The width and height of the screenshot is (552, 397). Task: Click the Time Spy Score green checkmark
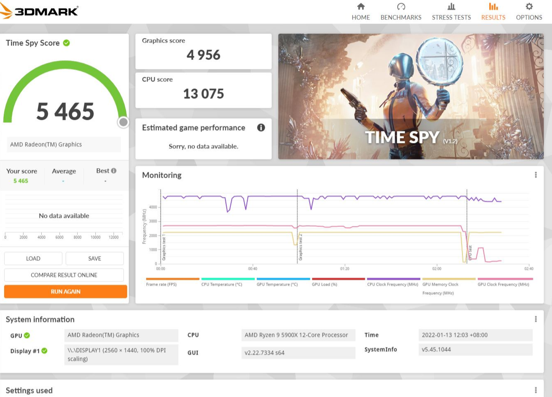point(66,43)
